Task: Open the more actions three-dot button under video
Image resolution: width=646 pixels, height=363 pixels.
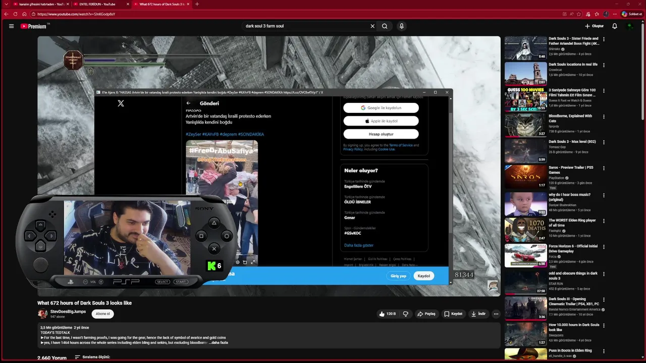Action: tap(496, 314)
